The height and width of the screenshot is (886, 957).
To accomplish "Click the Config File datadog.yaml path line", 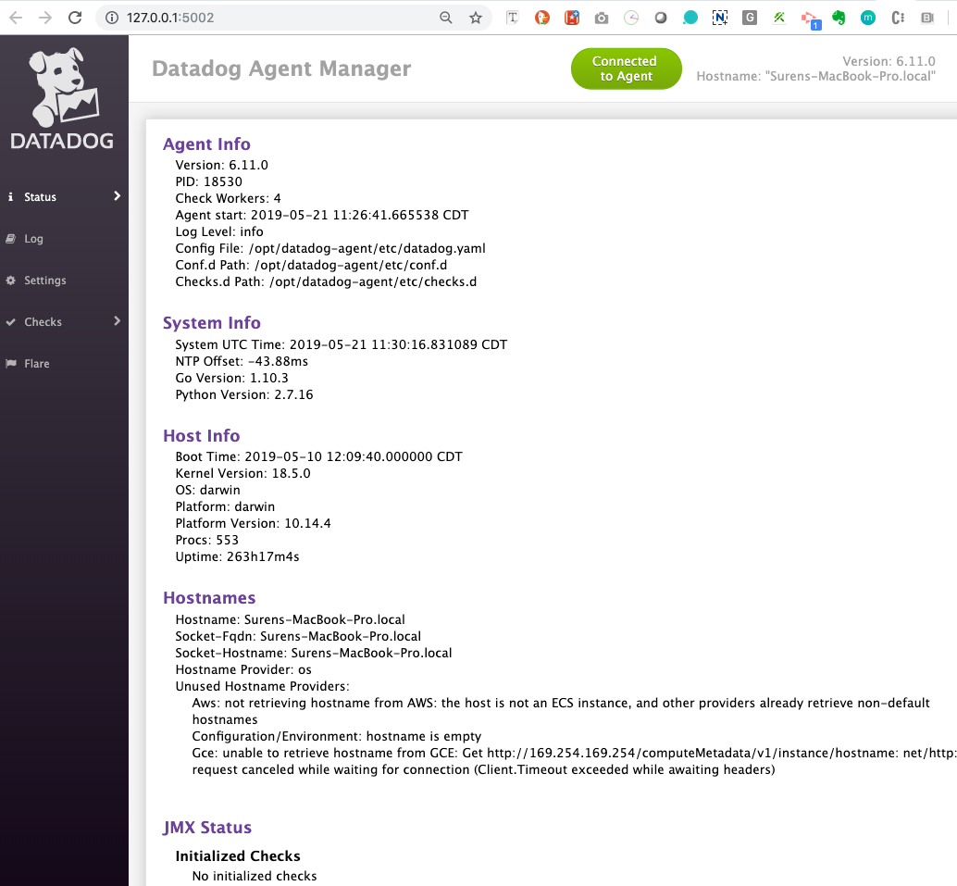I will coord(330,248).
